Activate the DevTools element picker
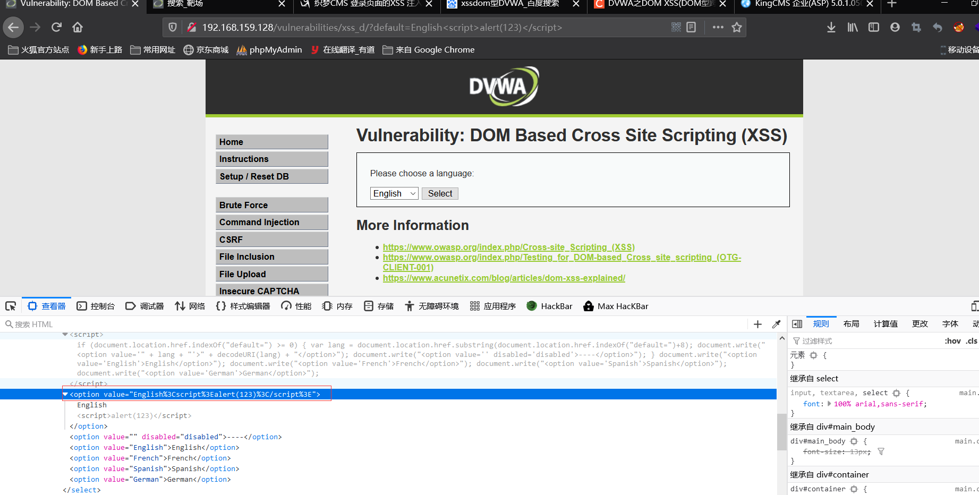Image resolution: width=979 pixels, height=495 pixels. pos(11,306)
